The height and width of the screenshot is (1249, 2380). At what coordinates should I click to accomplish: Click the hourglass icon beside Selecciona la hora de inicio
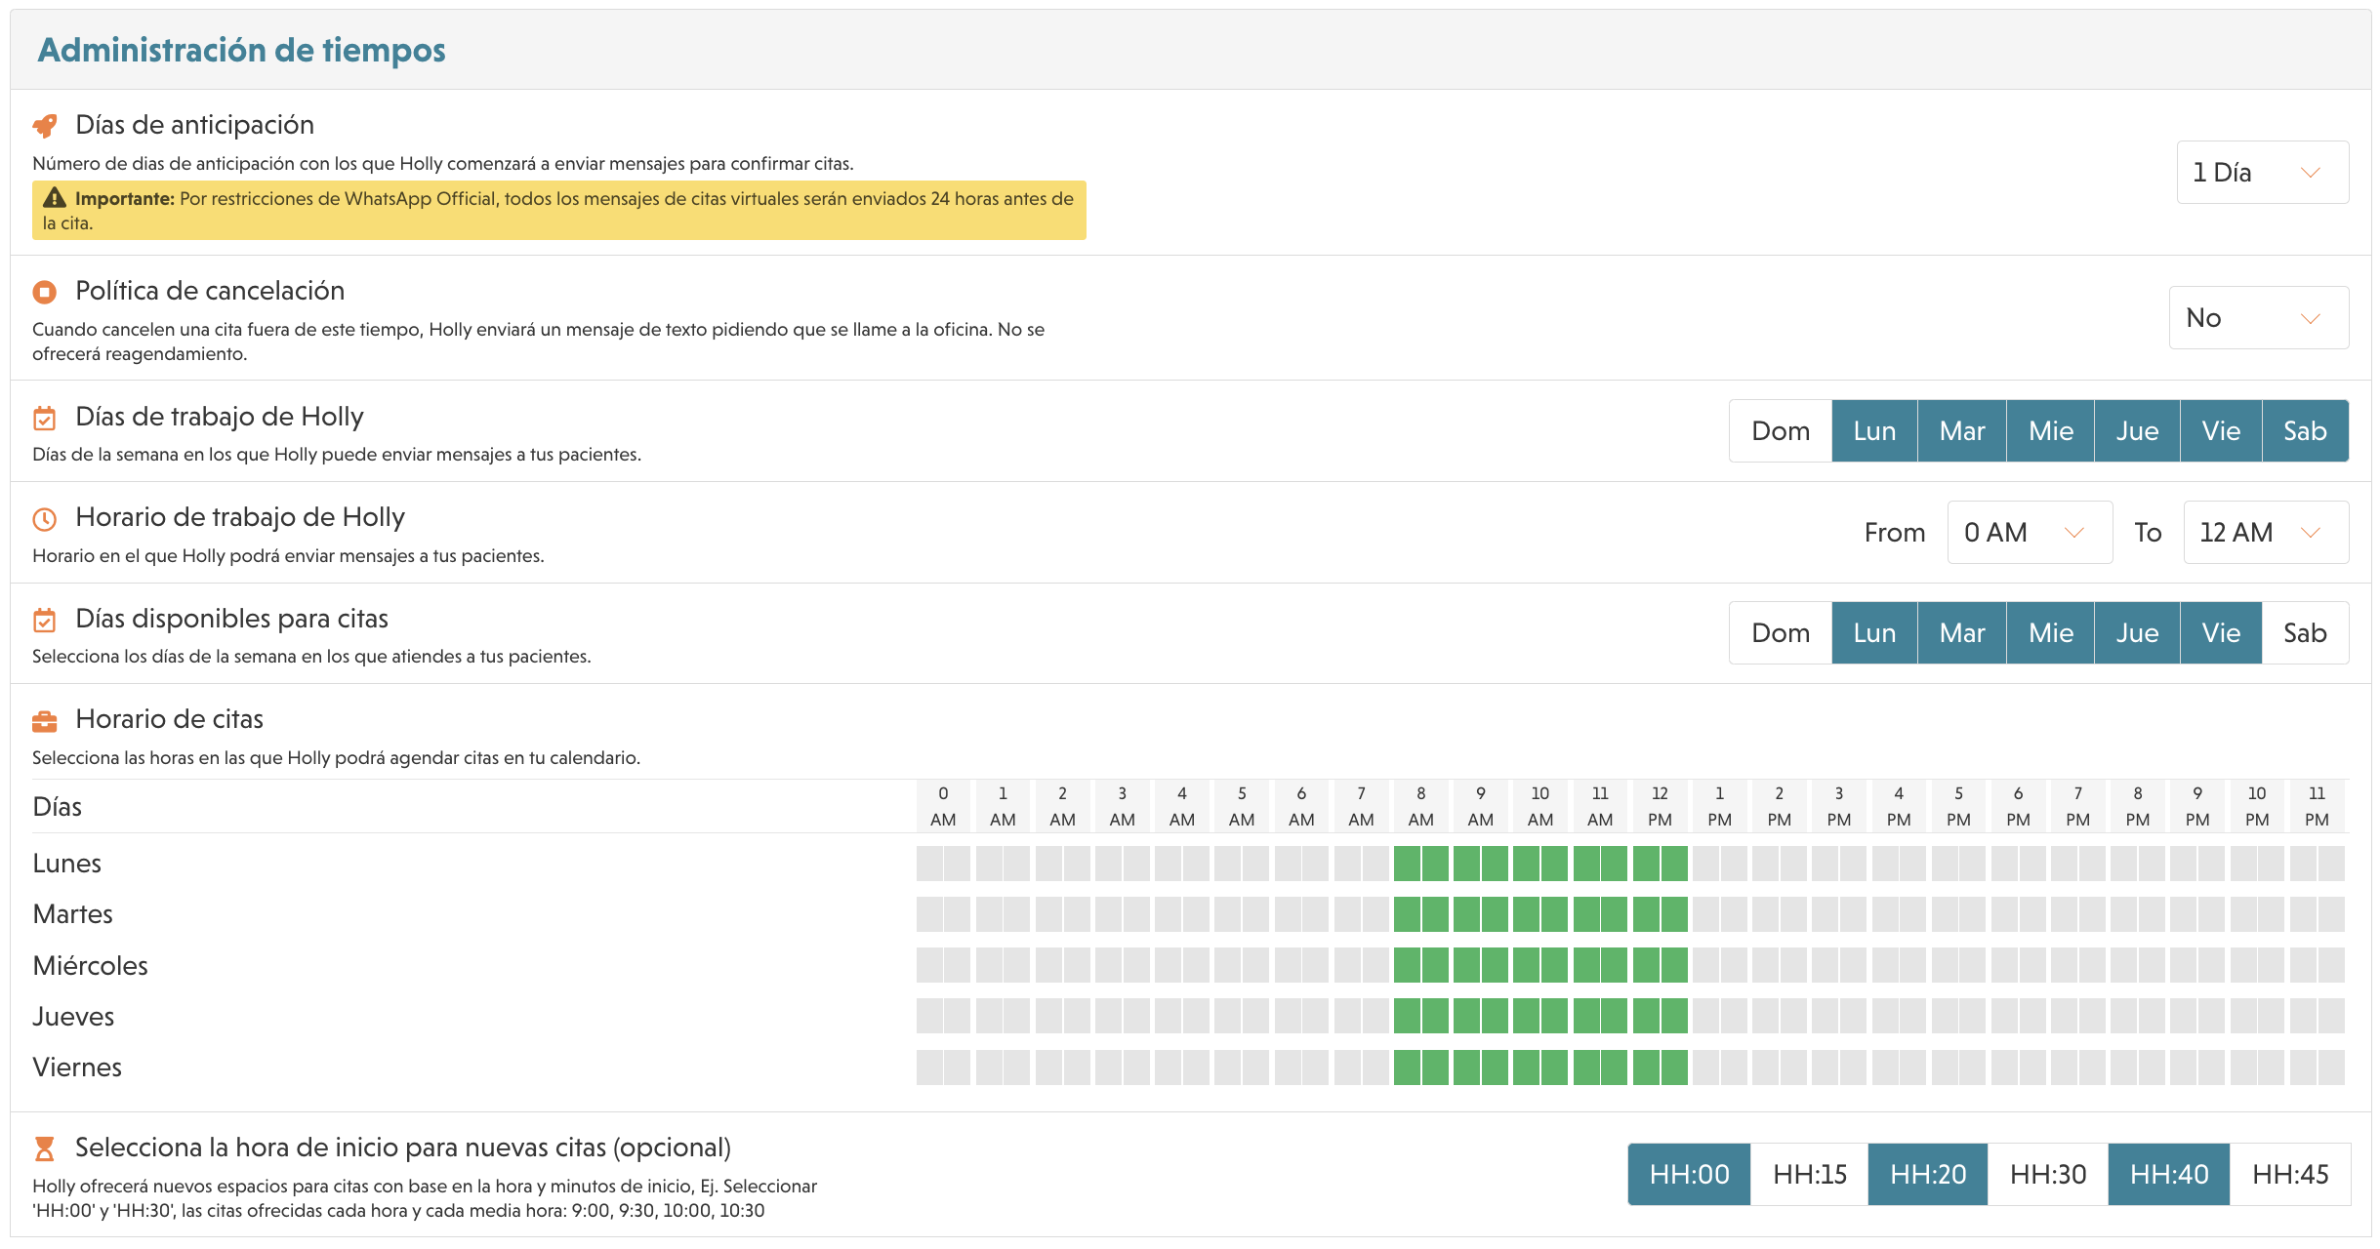tap(45, 1148)
